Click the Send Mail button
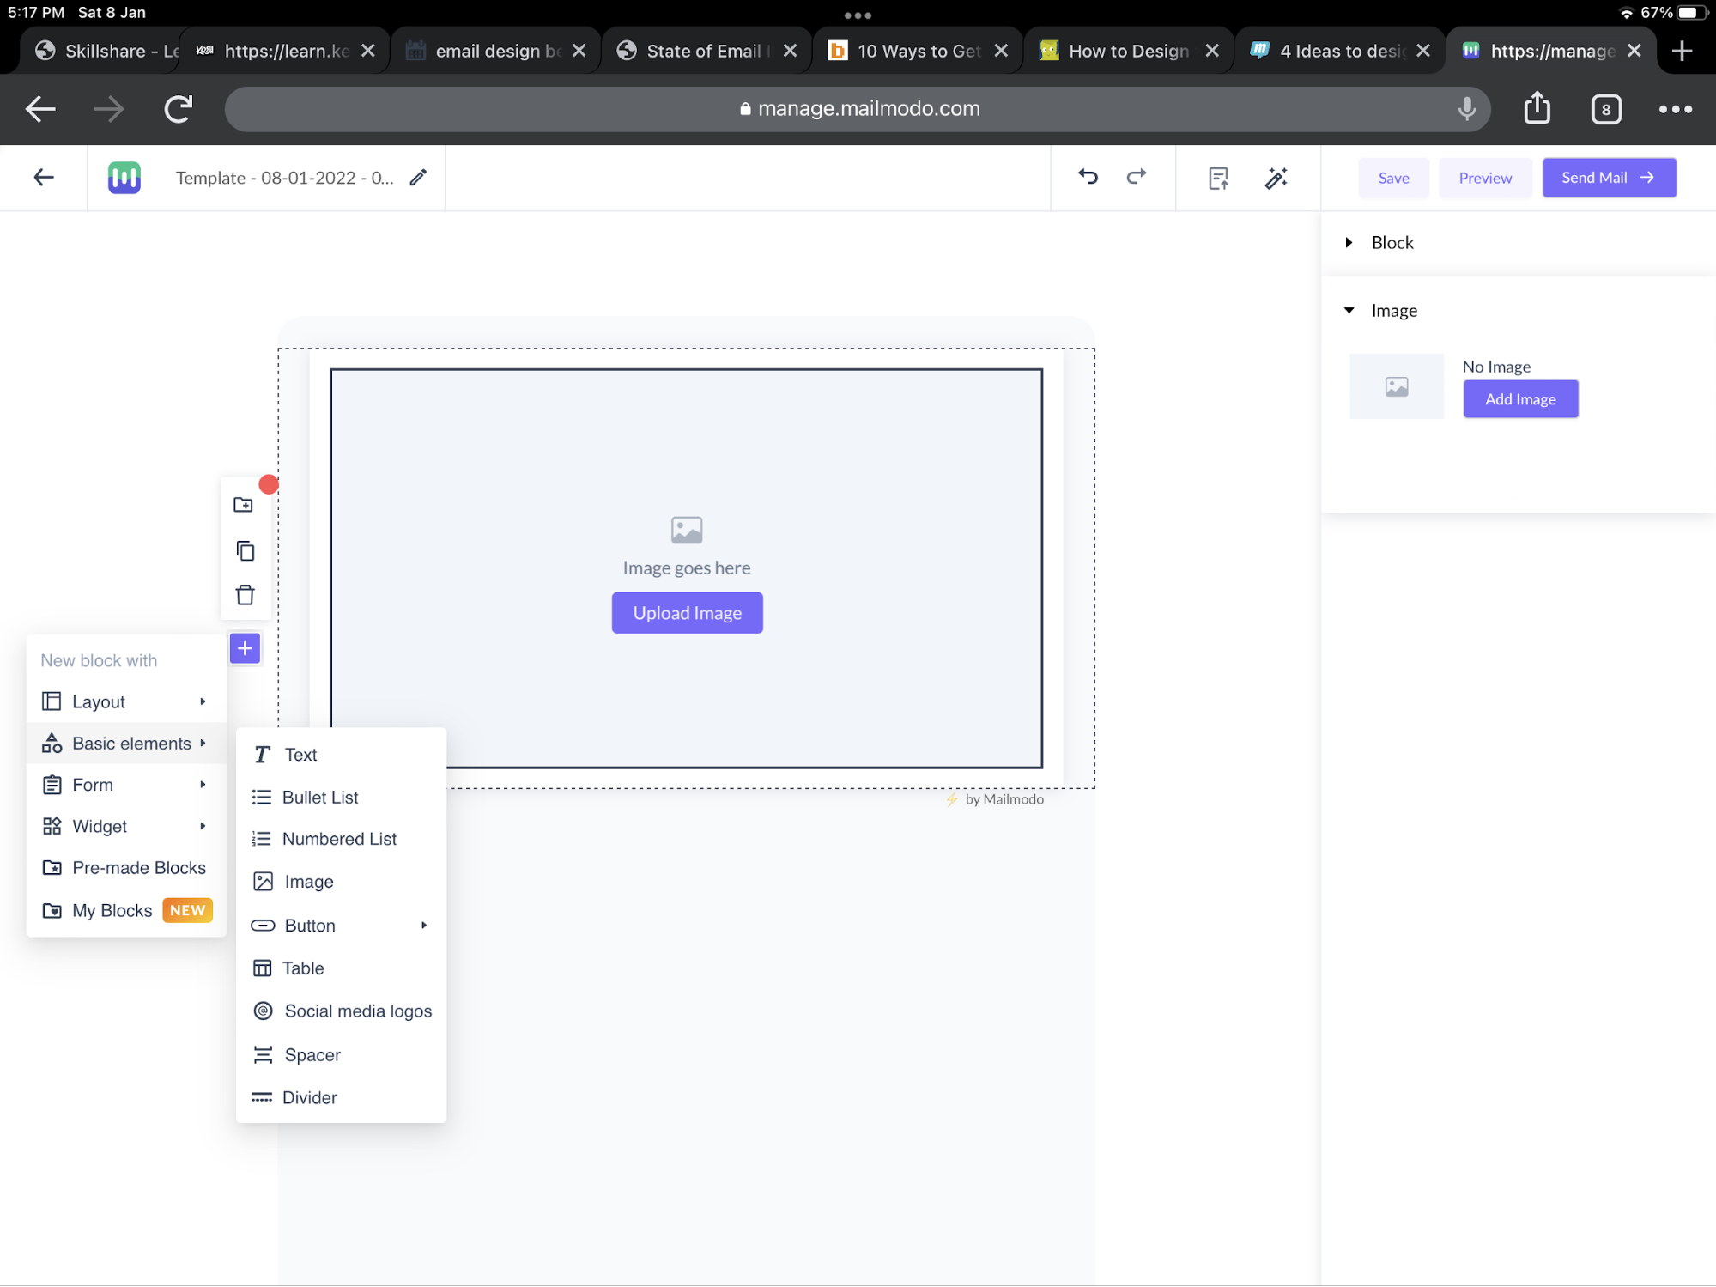 [1609, 178]
